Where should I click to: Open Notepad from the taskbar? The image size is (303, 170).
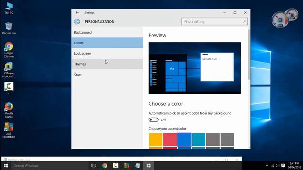click(x=137, y=166)
